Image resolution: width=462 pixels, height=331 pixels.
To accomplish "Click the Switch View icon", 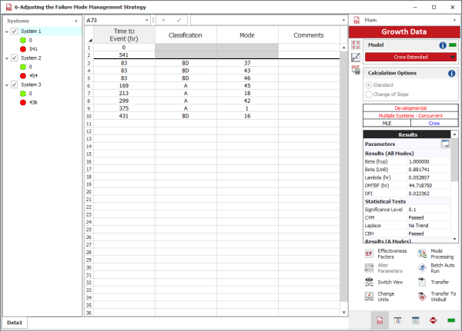I will (369, 282).
